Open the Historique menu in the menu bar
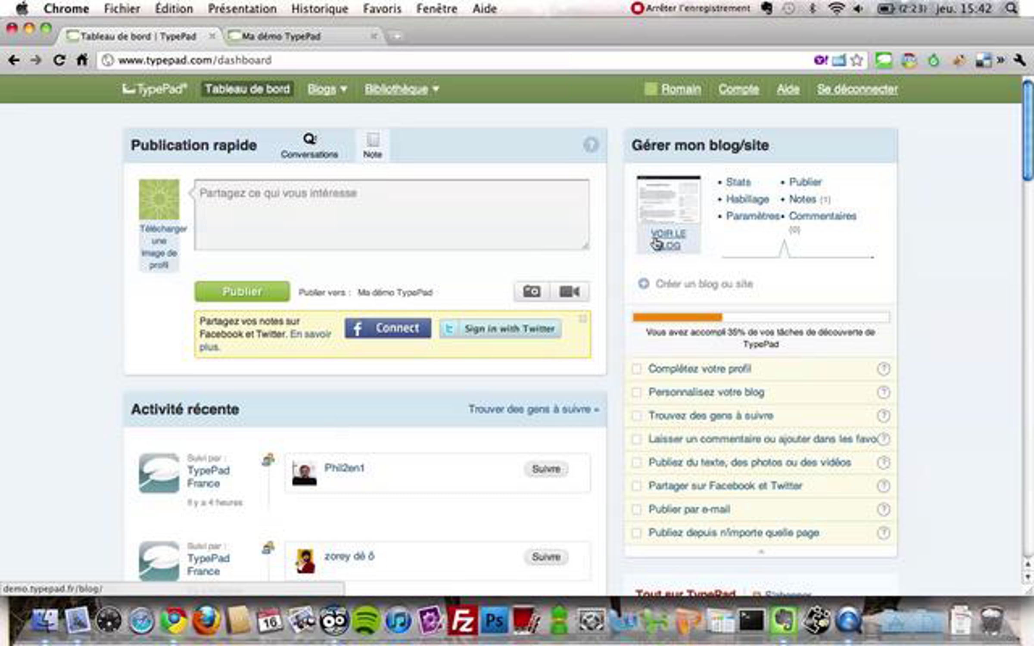The image size is (1034, 646). coord(319,9)
